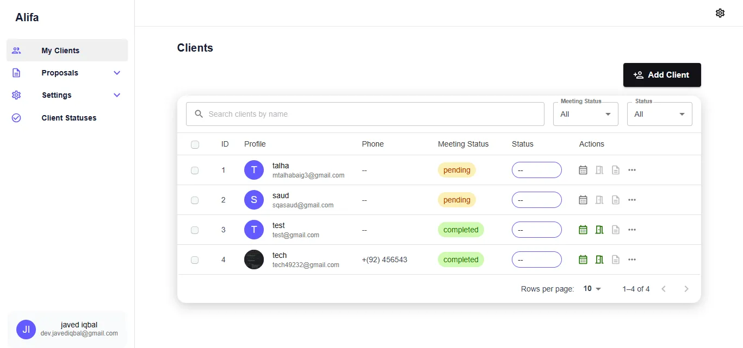Expand the Proposals menu chevron
The height and width of the screenshot is (348, 743).
(117, 73)
